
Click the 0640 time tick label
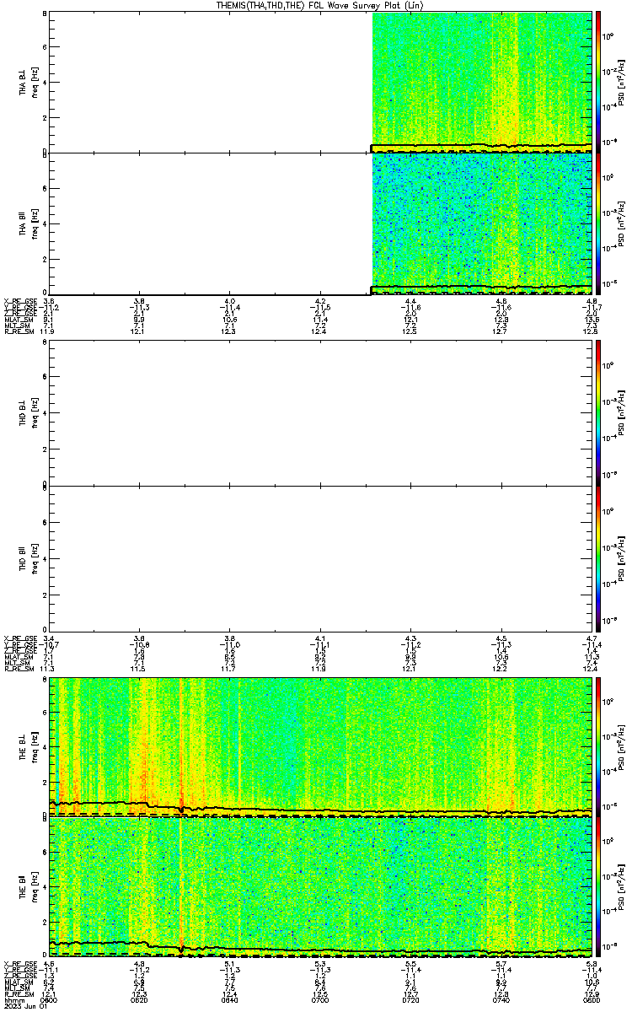click(229, 1000)
